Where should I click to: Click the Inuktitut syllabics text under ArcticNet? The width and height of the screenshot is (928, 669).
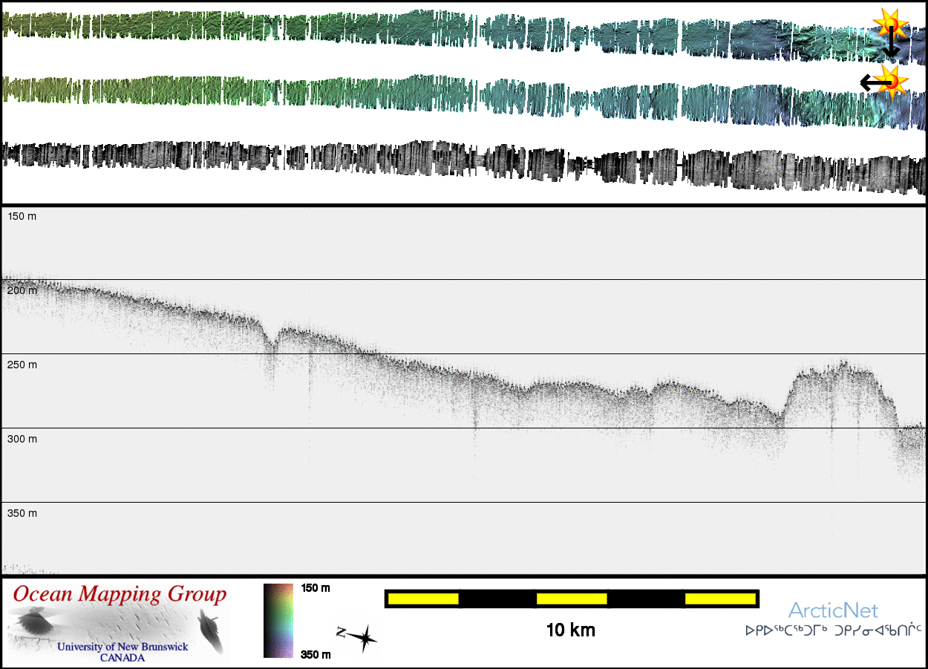(x=833, y=630)
